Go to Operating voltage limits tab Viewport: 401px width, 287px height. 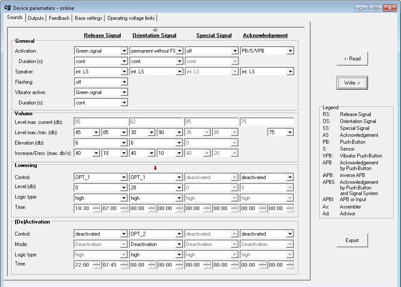click(131, 18)
